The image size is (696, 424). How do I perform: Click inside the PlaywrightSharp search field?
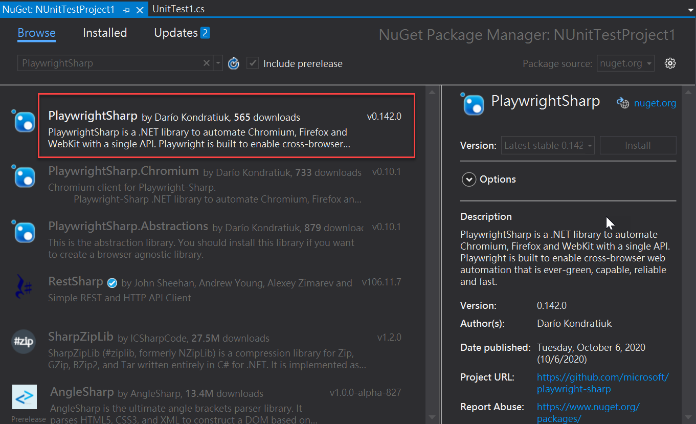click(110, 63)
